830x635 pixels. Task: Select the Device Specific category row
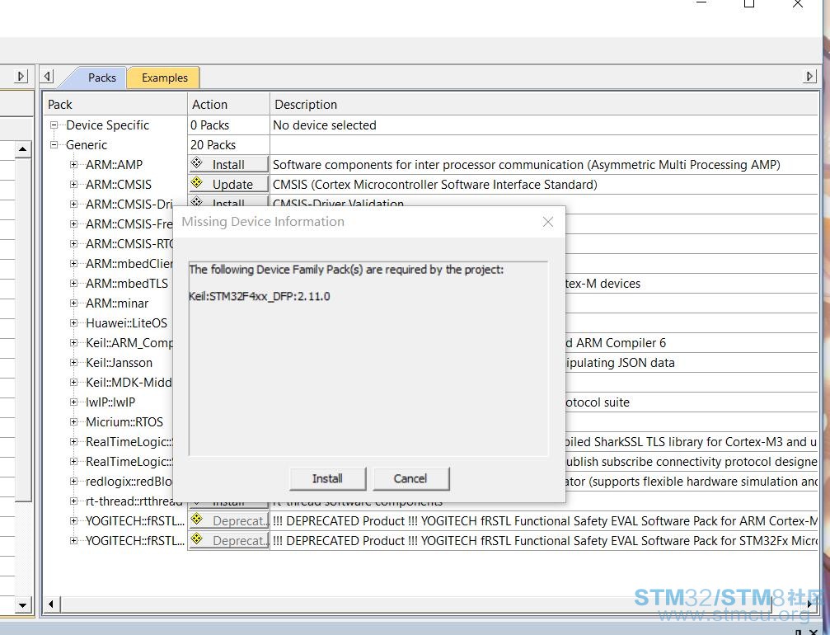pos(107,125)
